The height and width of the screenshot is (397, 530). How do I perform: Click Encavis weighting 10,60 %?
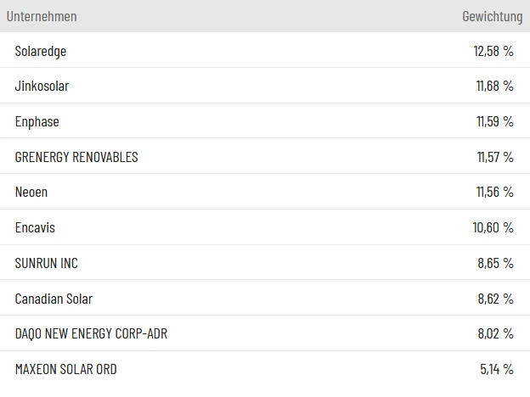pos(493,227)
